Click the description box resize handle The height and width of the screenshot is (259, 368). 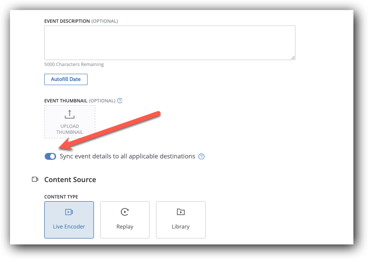click(x=293, y=57)
